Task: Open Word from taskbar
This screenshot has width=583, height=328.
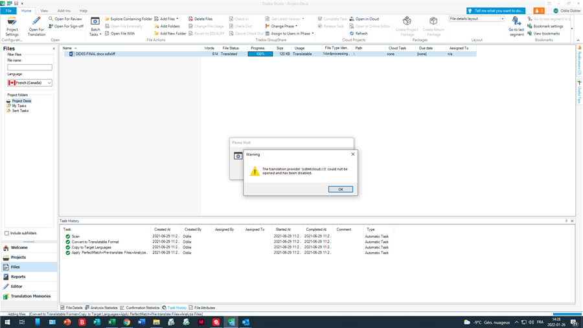Action: (x=142, y=322)
